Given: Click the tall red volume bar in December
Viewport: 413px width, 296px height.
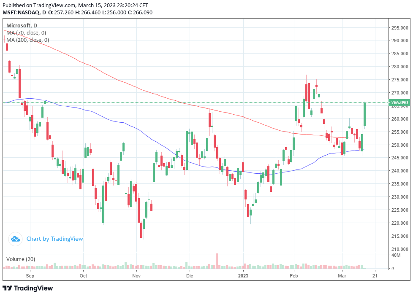Looking at the screenshot, I should click(x=217, y=261).
